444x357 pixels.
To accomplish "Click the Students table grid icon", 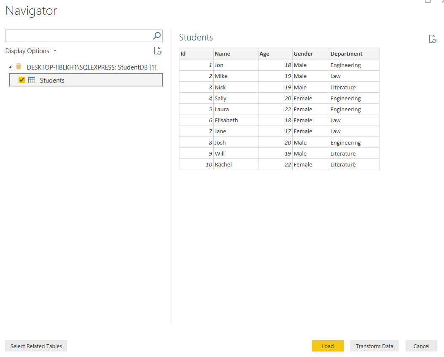I will 32,80.
